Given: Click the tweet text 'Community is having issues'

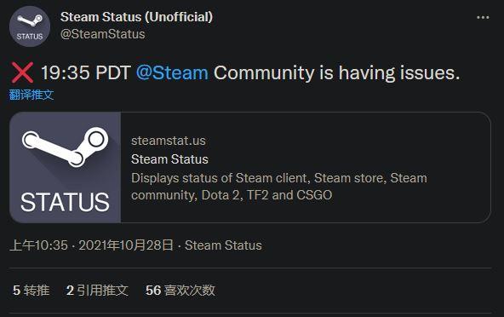Looking at the screenshot, I should (x=337, y=72).
